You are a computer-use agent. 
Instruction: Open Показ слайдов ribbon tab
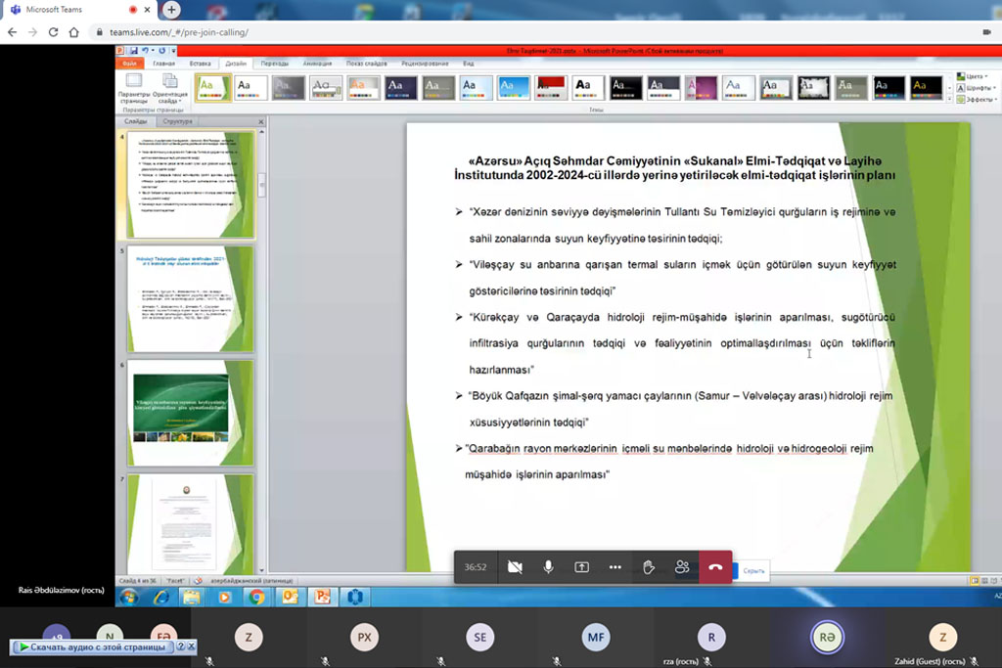(x=366, y=64)
